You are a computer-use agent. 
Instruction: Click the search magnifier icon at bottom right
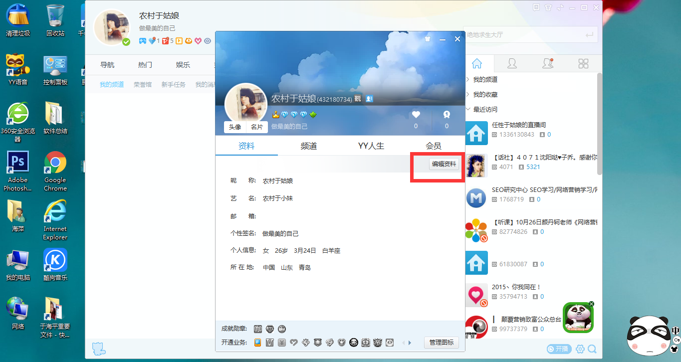[x=592, y=349]
